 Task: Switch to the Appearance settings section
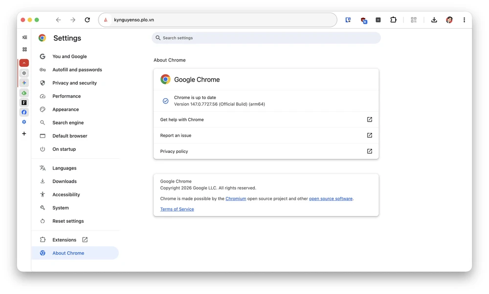click(x=65, y=109)
